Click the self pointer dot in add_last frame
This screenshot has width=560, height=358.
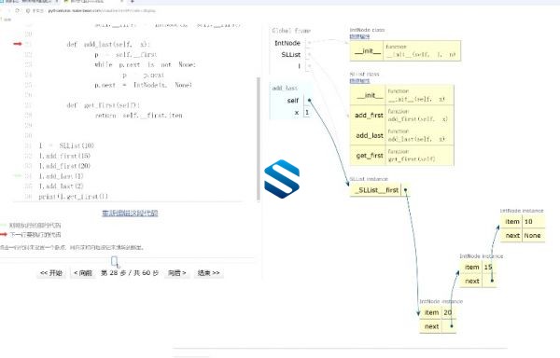pyautogui.click(x=309, y=101)
